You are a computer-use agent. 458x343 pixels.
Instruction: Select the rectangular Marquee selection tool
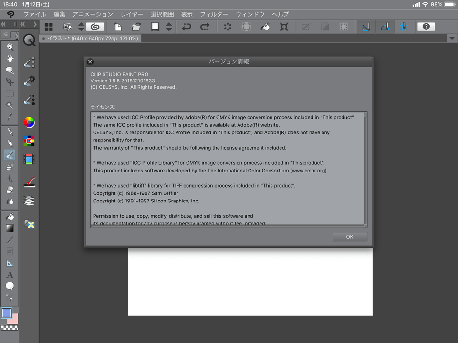tap(10, 94)
